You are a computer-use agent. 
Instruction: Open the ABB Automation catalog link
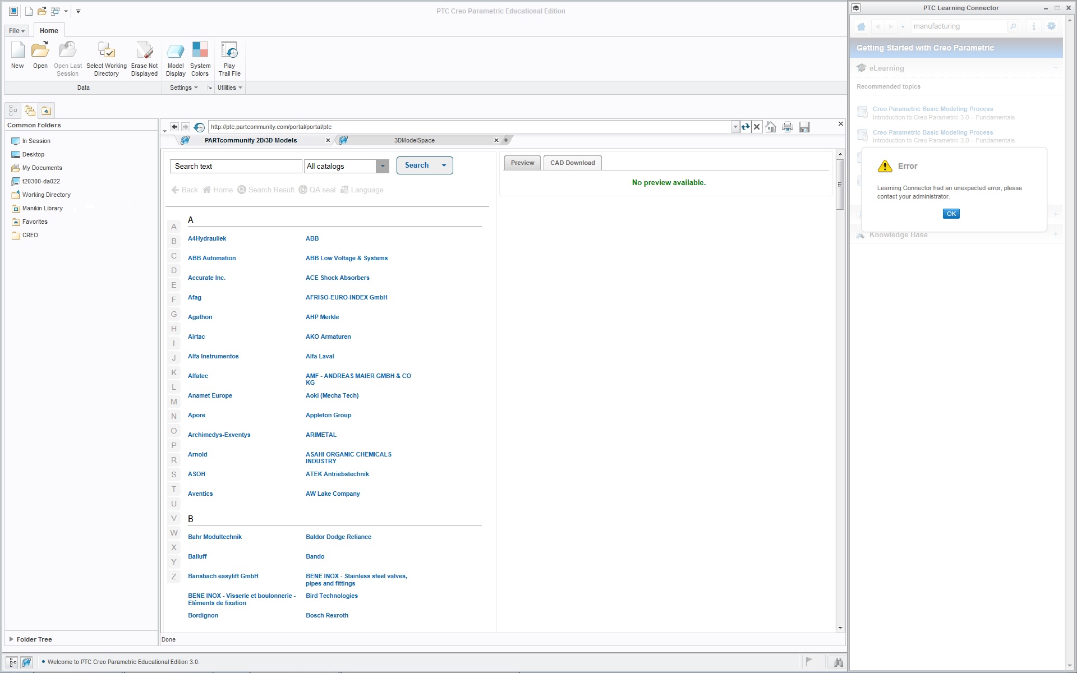[211, 259]
